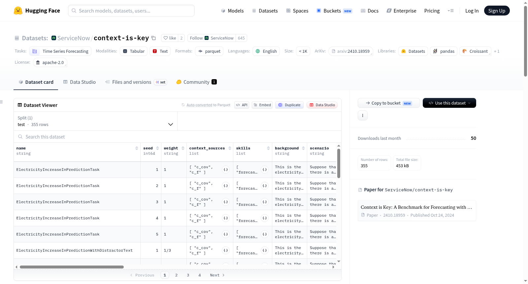Go to the Next page of rows
528x284 pixels.
[x=217, y=275]
